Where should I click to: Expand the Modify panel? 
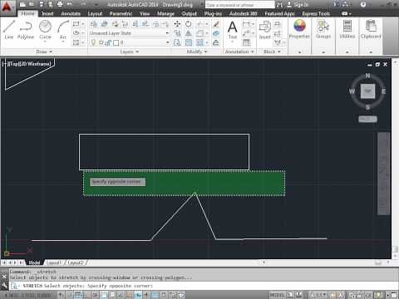197,51
